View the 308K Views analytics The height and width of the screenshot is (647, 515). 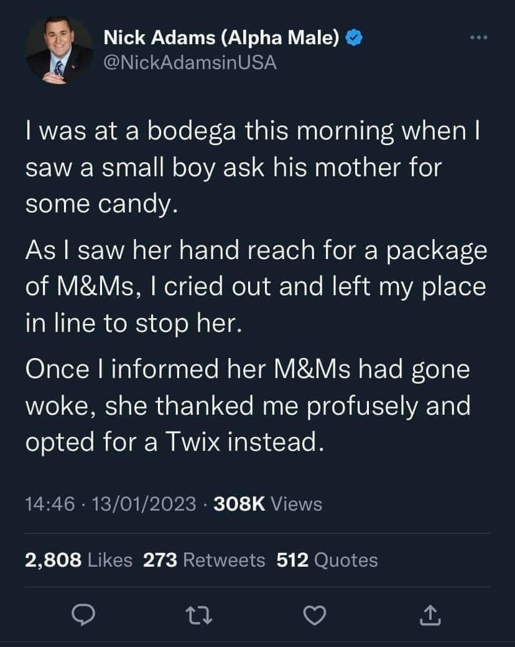pos(267,503)
